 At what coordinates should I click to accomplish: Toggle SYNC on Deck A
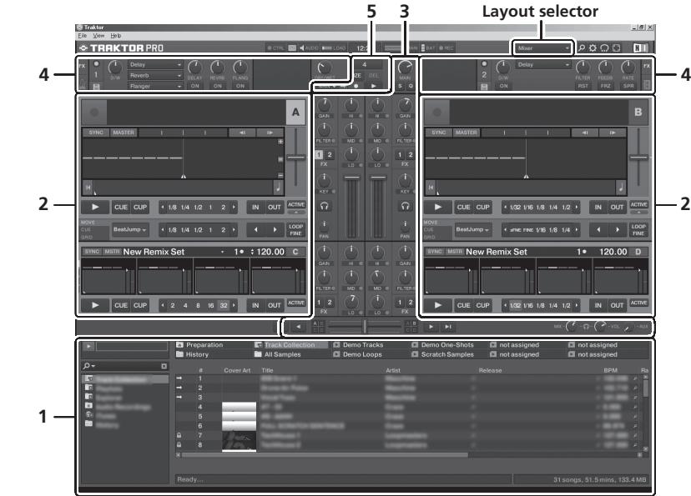[96, 133]
